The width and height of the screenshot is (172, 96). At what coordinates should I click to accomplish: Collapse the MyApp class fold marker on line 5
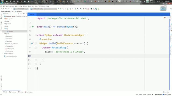36,35
